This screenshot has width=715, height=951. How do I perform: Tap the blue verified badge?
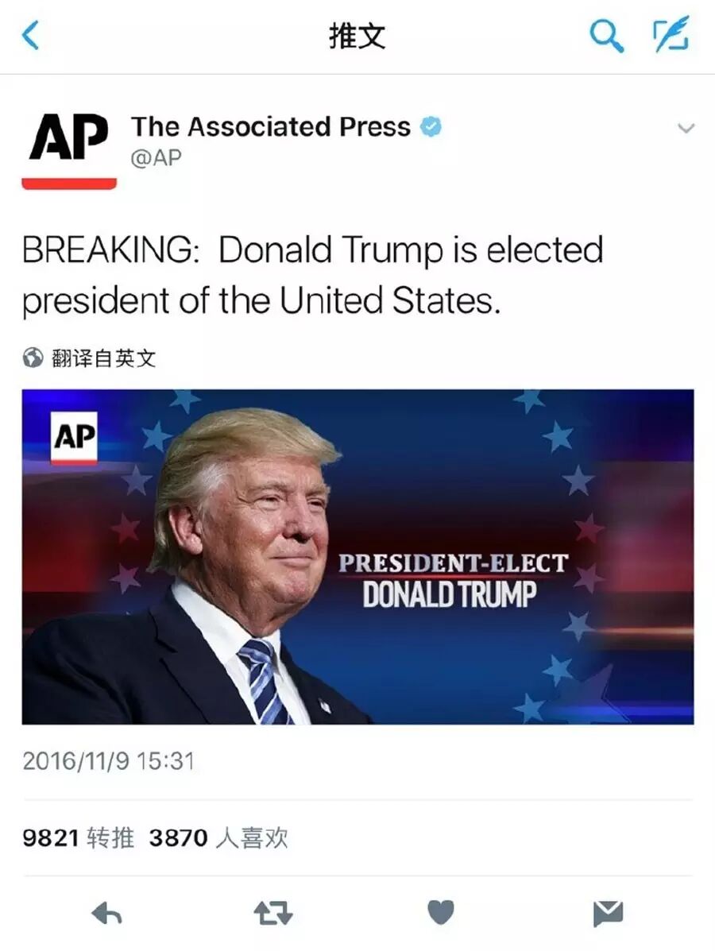tap(431, 126)
